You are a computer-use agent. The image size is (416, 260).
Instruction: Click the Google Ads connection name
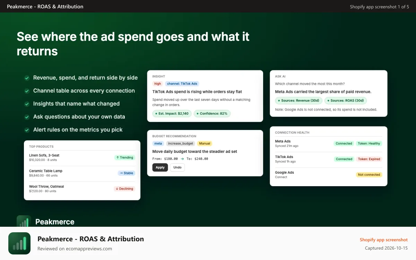click(284, 173)
